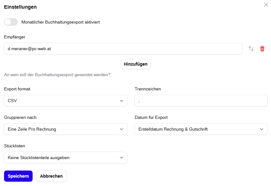The width and height of the screenshot is (271, 186).
Task: Click the Hinzufügen button
Action: click(136, 64)
